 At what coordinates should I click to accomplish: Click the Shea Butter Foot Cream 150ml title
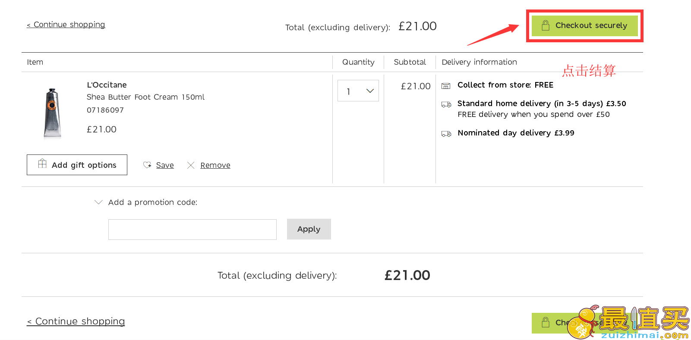tap(145, 97)
